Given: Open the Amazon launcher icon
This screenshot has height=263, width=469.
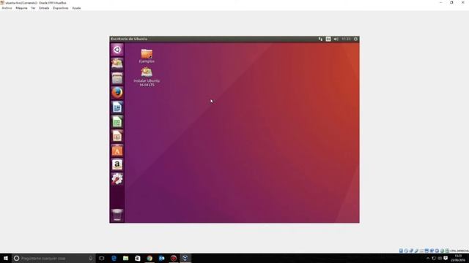Looking at the screenshot, I should click(x=117, y=164).
